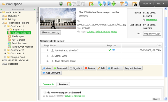Click the Show Access Log button
Viewport: 168px width, 102px height.
[51, 32]
